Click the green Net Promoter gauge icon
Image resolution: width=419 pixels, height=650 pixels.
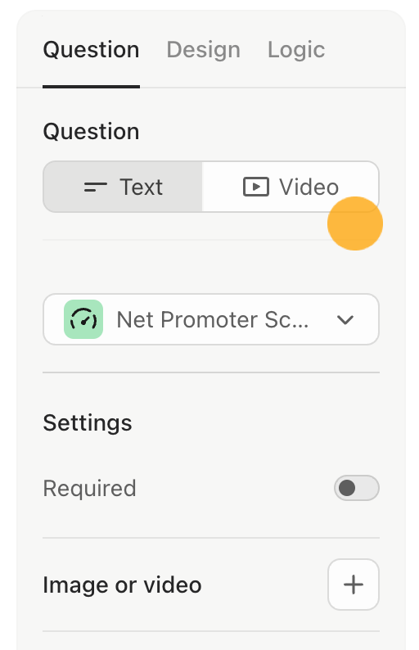pyautogui.click(x=83, y=319)
